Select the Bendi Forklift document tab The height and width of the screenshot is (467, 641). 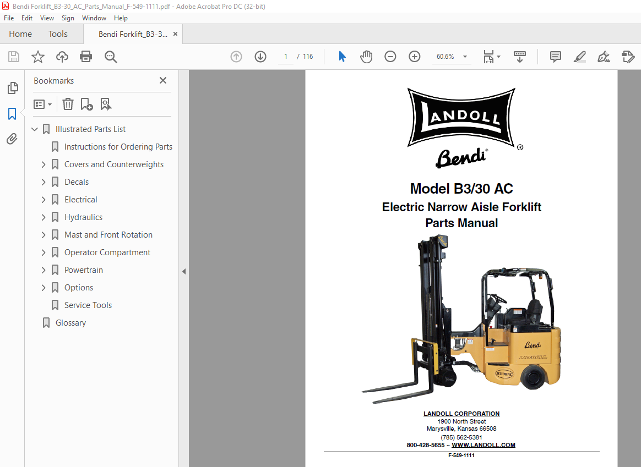pyautogui.click(x=133, y=34)
